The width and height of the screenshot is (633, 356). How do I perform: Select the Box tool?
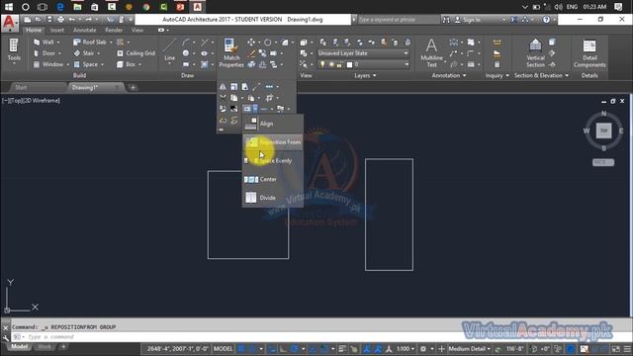[x=126, y=64]
